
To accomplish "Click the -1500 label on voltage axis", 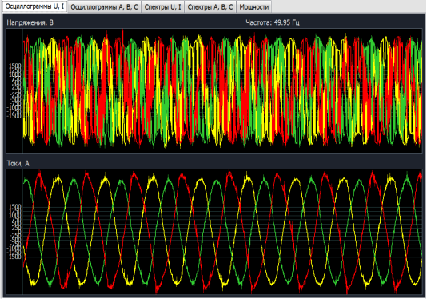I will 14,116.
